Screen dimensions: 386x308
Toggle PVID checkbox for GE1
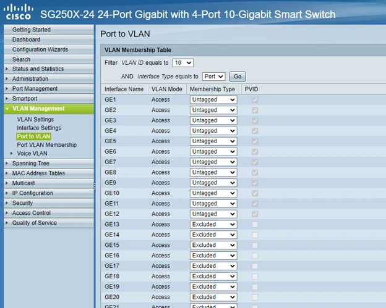coord(255,100)
